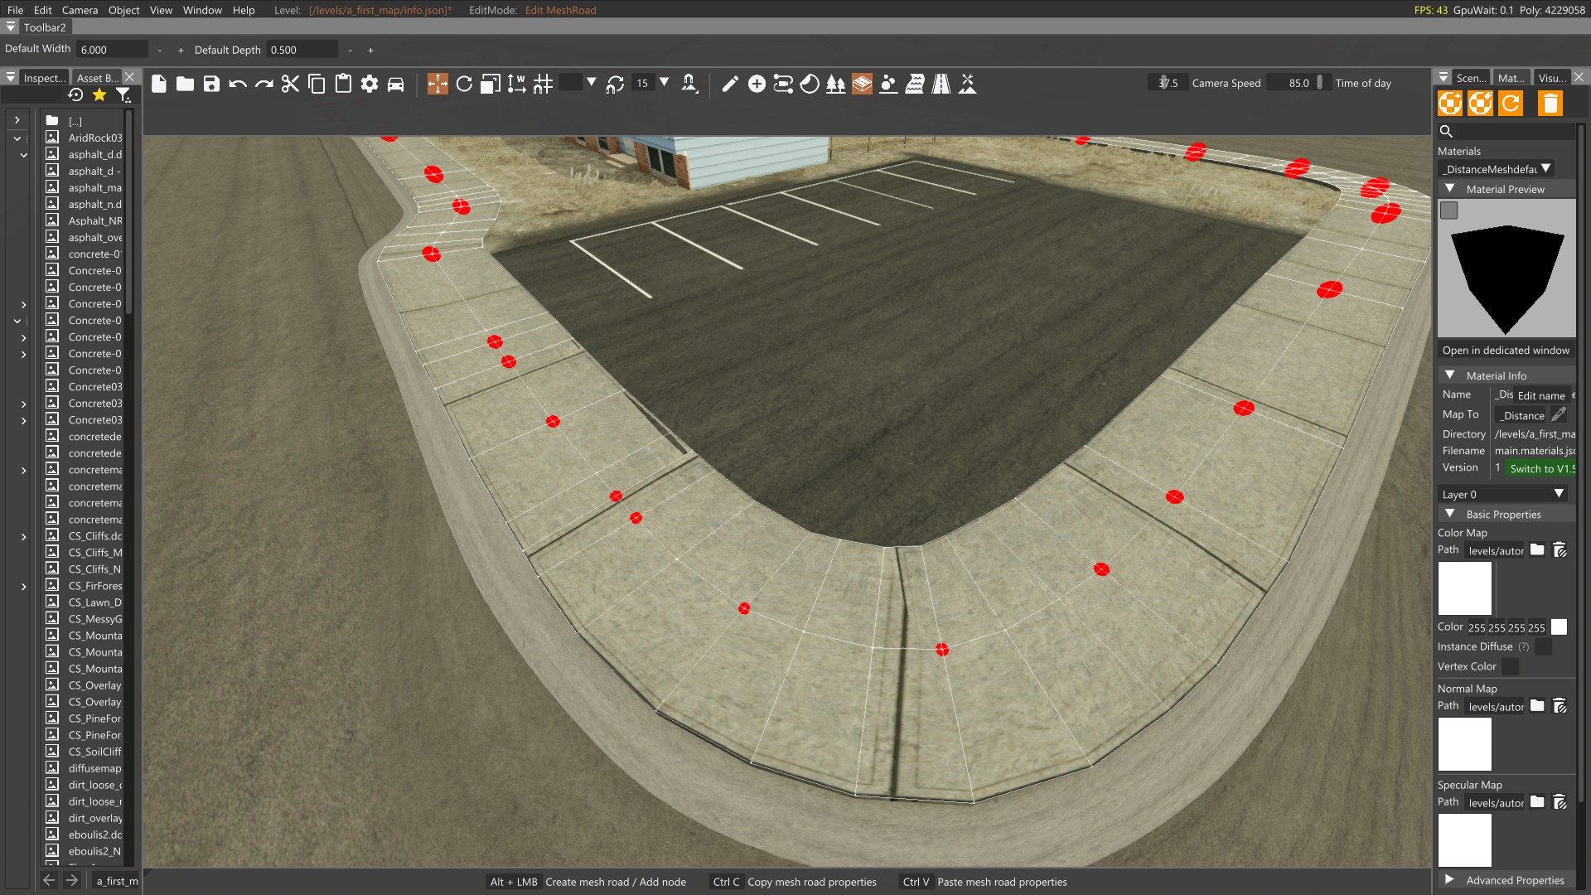Switch to the Scene tab
The image size is (1591, 895).
1470,78
